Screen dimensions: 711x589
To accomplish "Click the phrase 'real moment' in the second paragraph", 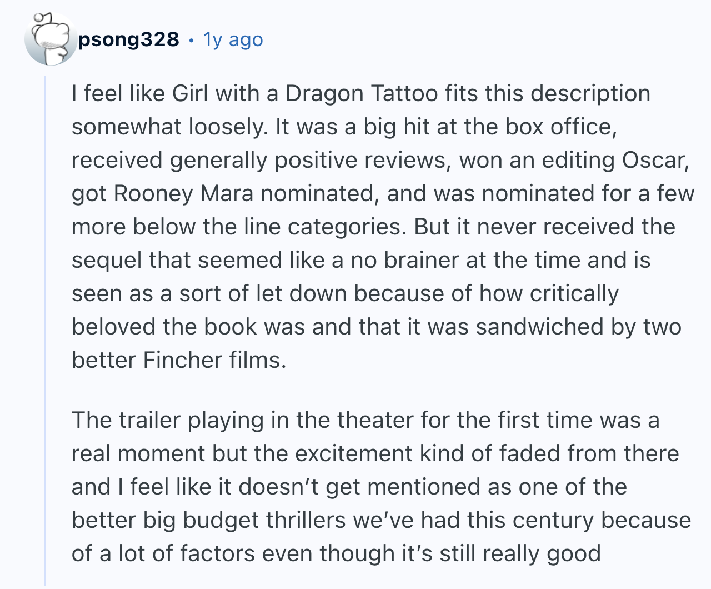I will (138, 453).
